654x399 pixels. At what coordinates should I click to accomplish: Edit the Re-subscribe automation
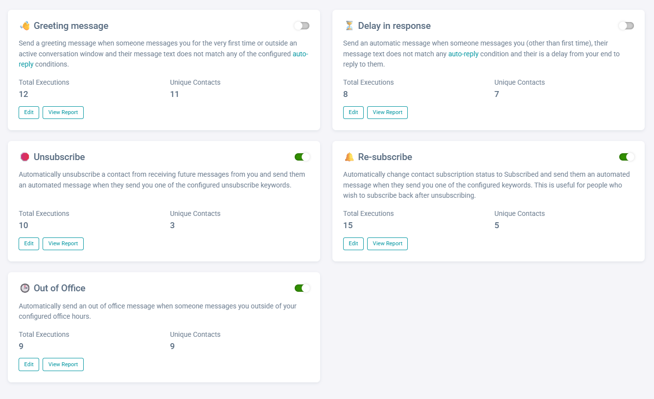pos(353,244)
